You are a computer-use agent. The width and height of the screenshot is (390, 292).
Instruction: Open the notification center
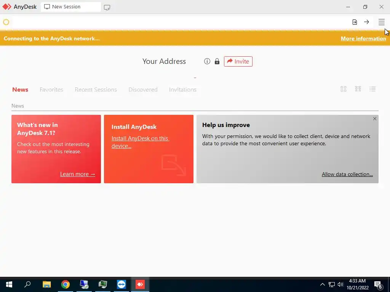pos(378,285)
